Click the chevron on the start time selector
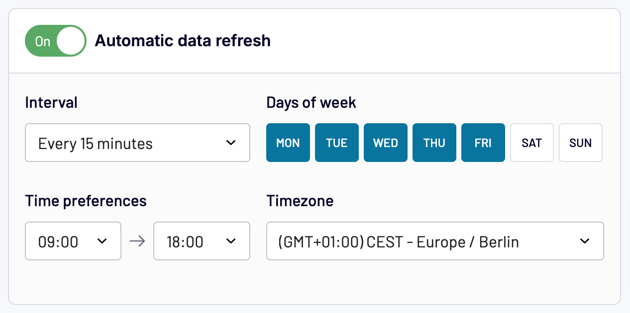This screenshot has height=313, width=630. pos(102,241)
